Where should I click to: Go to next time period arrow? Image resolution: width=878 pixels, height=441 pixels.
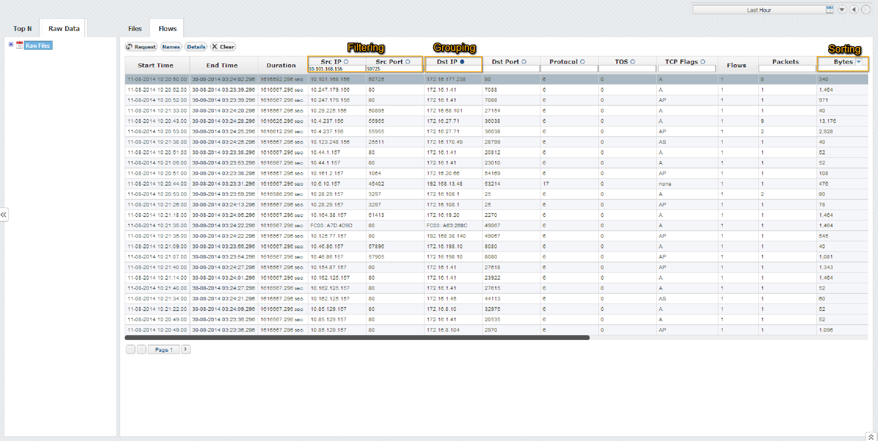865,10
